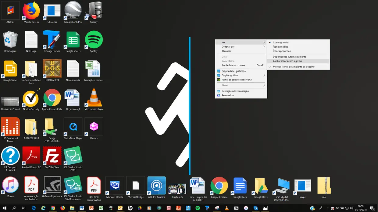Click the HP Connected Music icon

(x=10, y=130)
